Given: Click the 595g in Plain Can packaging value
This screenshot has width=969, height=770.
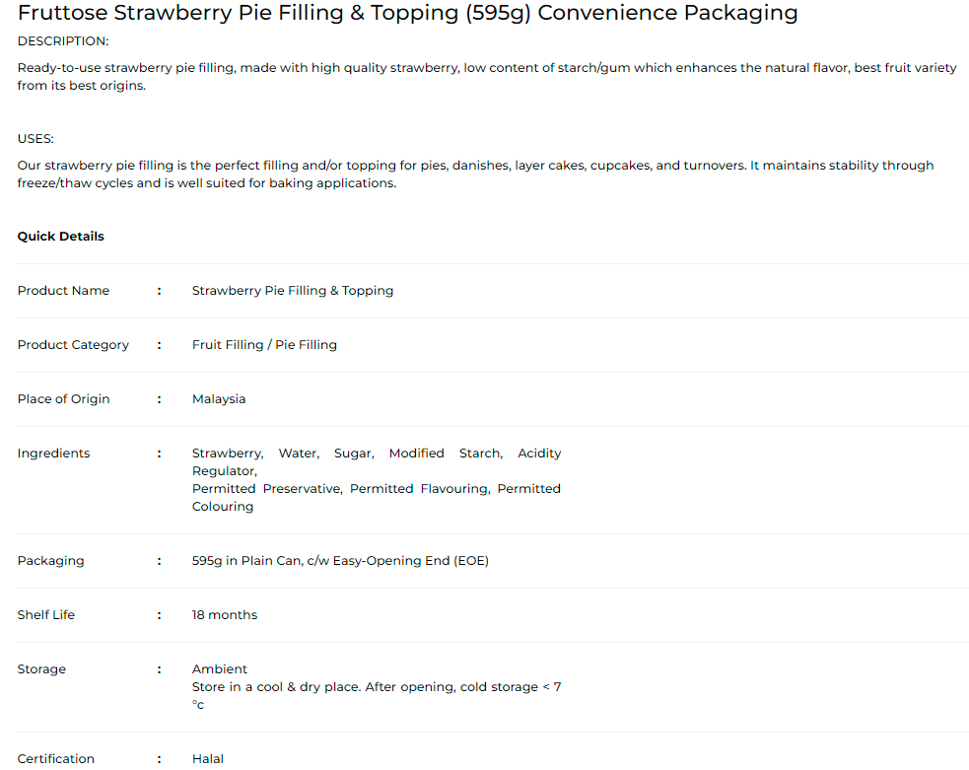Looking at the screenshot, I should (x=340, y=561).
